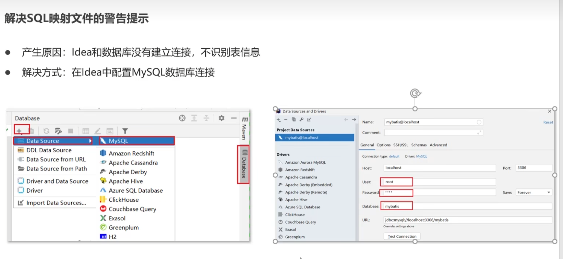Click the import arrow icon in Data Sources dialog

tap(309, 119)
